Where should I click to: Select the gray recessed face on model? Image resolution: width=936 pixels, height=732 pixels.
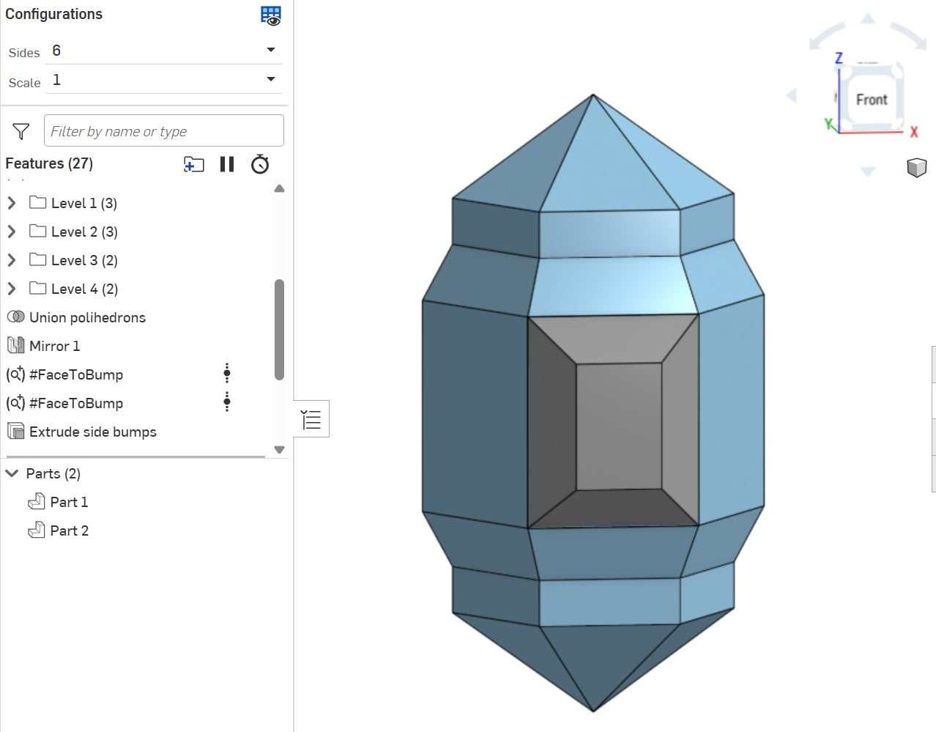[x=619, y=426]
